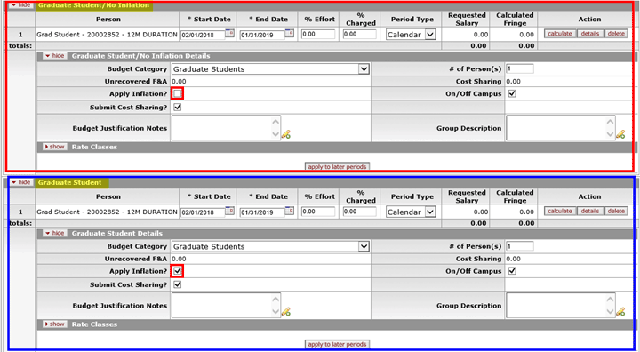Screen dimensions: 640x352
Task: Open Budget Category dropdown in Graduate Student Details
Action: pyautogui.click(x=270, y=246)
